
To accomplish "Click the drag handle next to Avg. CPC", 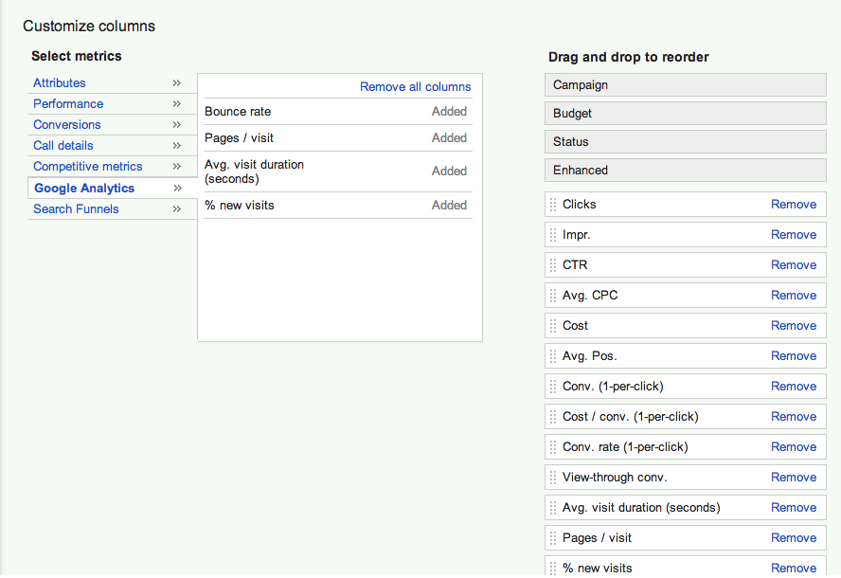I will [554, 296].
